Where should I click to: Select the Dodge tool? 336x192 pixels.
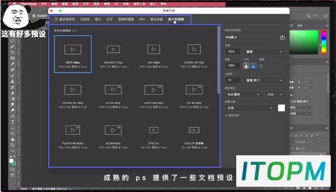[x=13, y=110]
